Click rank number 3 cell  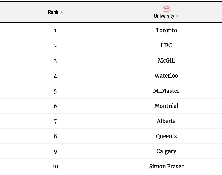tap(55, 61)
